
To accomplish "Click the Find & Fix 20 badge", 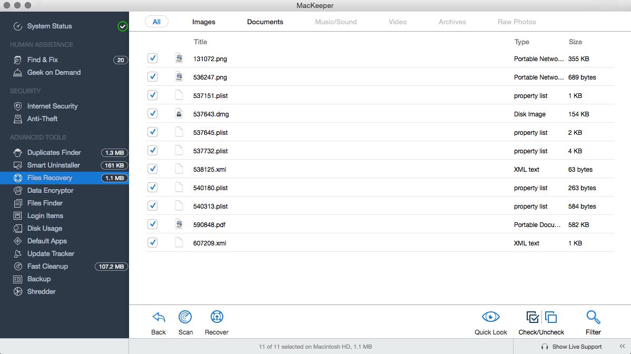I will (x=120, y=60).
